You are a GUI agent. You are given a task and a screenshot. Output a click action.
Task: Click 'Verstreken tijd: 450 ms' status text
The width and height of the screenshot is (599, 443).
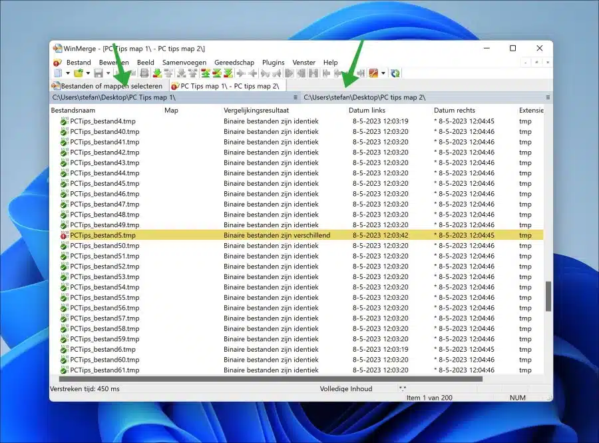(x=85, y=389)
